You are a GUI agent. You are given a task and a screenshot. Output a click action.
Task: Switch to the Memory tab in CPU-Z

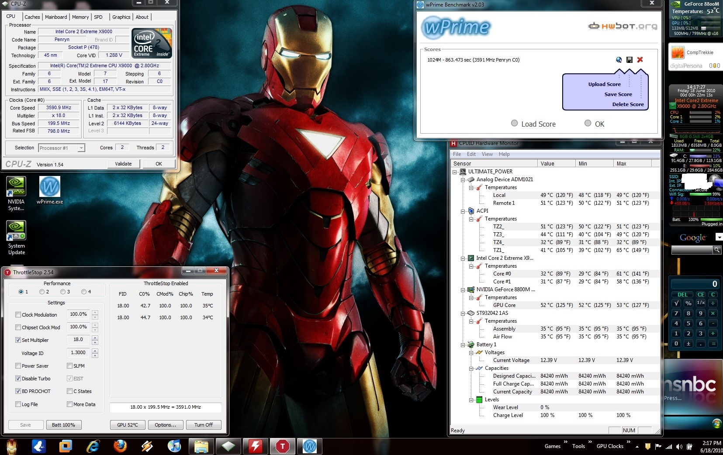(80, 17)
